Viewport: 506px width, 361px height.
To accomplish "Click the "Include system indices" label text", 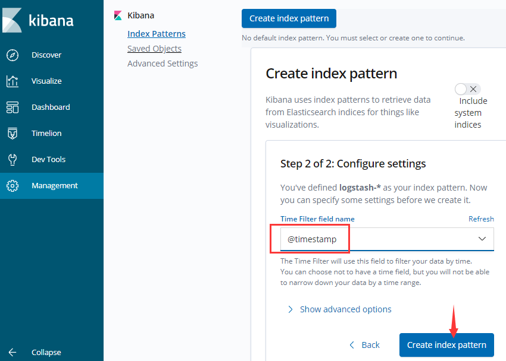I will click(471, 113).
